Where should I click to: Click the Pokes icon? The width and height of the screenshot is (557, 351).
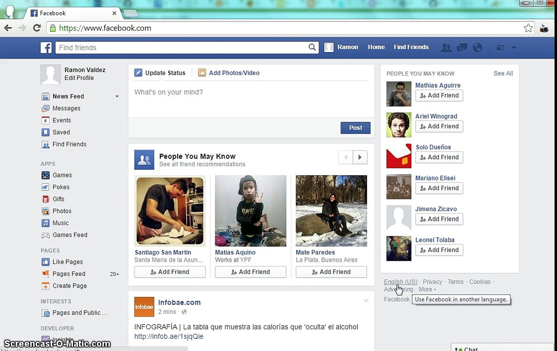[45, 187]
